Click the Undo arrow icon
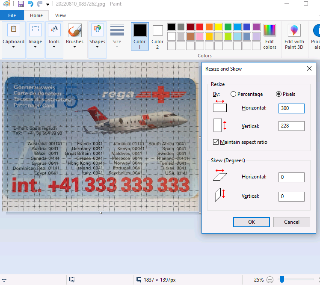Screen dimensions: 320x285 [30, 4]
